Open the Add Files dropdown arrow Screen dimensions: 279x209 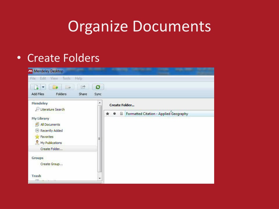(x=43, y=87)
